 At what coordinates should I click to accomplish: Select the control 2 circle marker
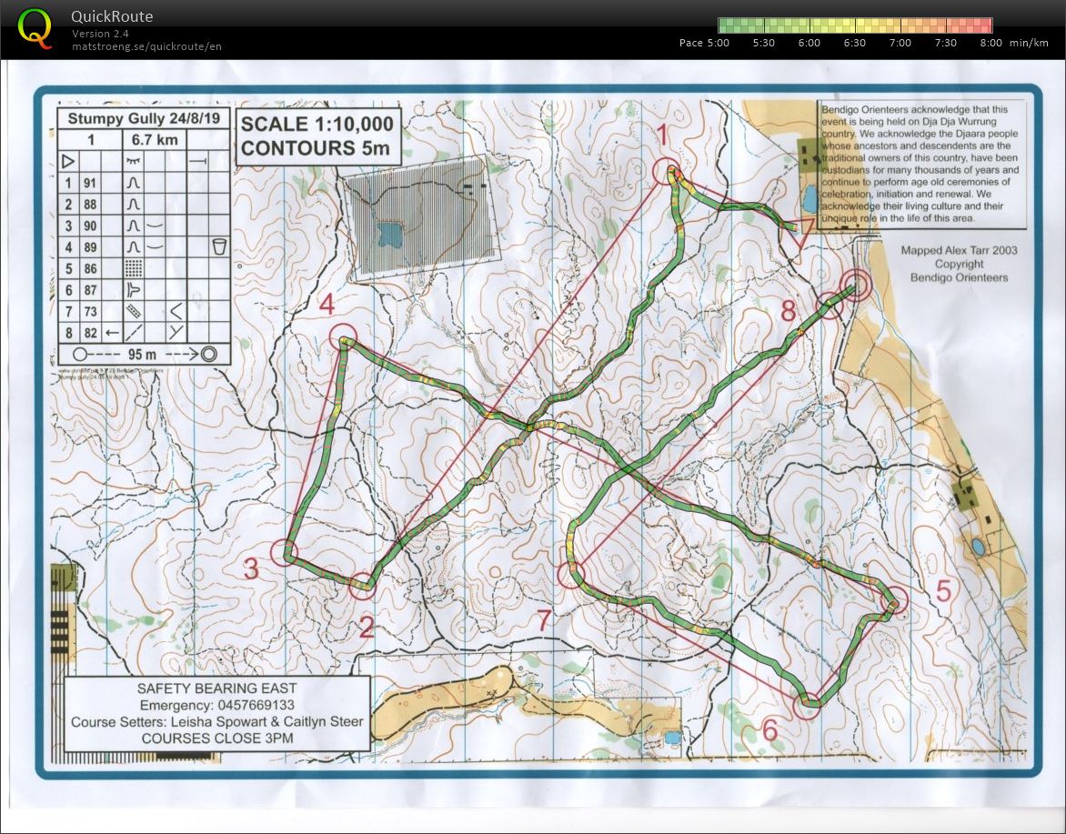click(x=363, y=587)
